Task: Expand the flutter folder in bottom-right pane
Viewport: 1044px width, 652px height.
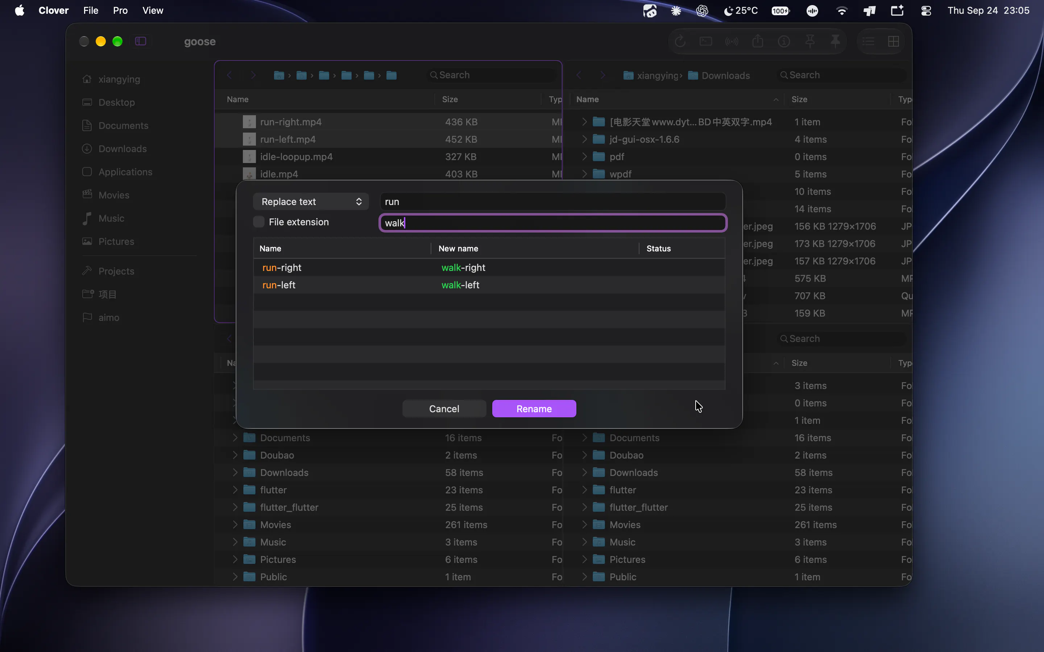Action: [585, 490]
